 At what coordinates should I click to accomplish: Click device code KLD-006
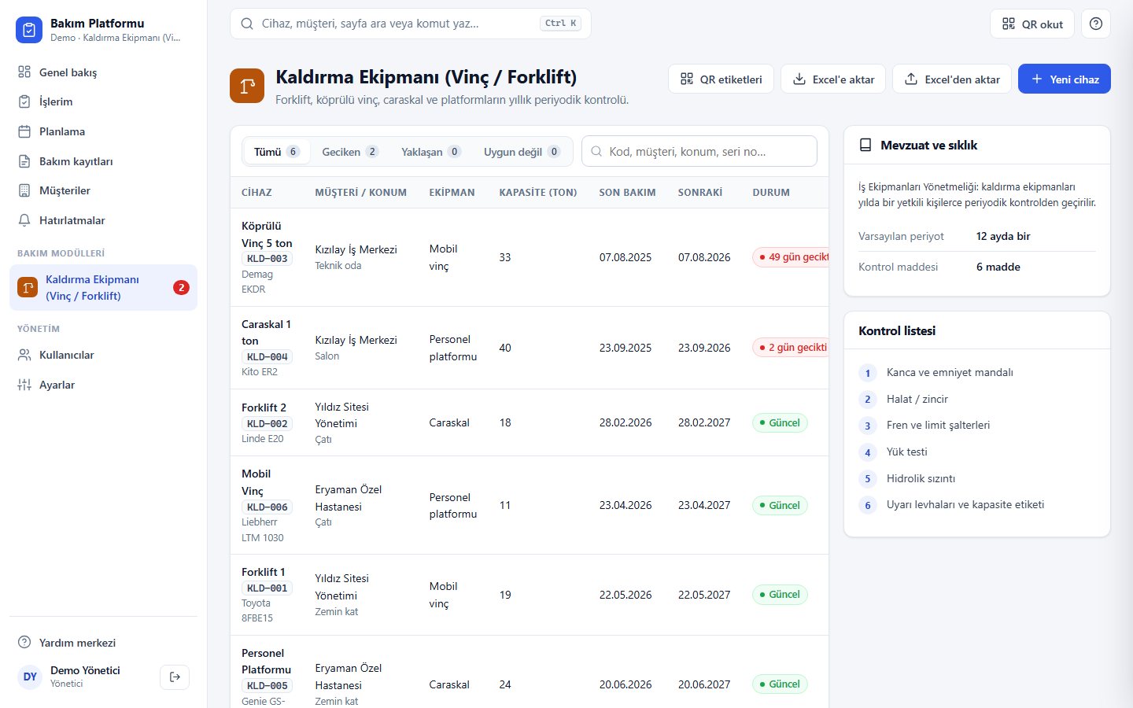(268, 507)
